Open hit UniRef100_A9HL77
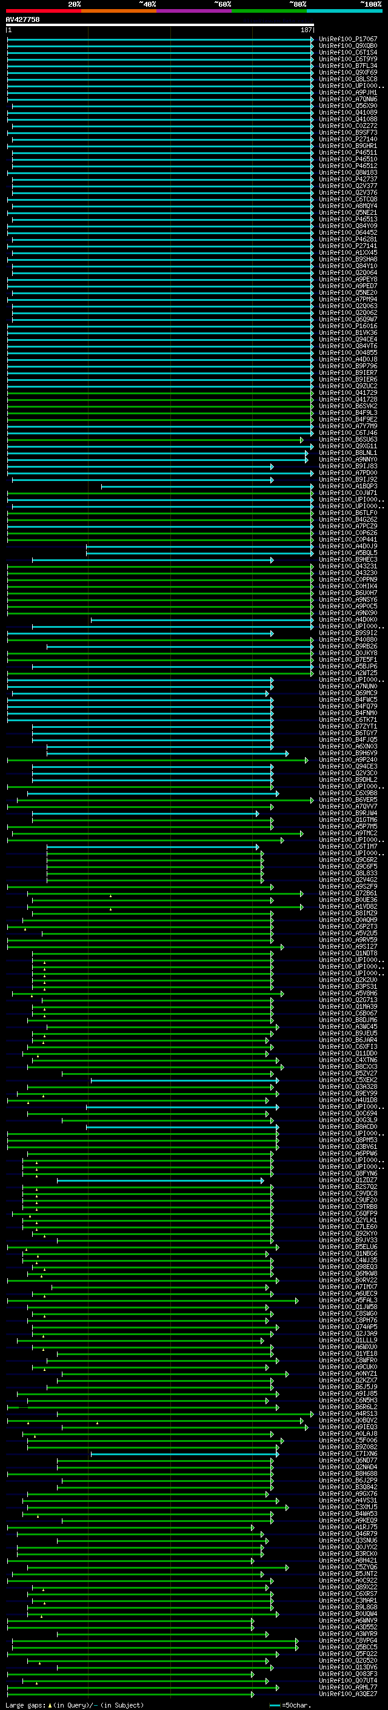The width and height of the screenshot is (388, 1710). (x=347, y=1687)
